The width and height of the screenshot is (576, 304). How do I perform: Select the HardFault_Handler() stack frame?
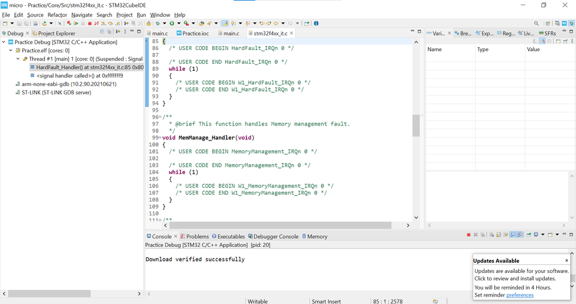(x=86, y=67)
